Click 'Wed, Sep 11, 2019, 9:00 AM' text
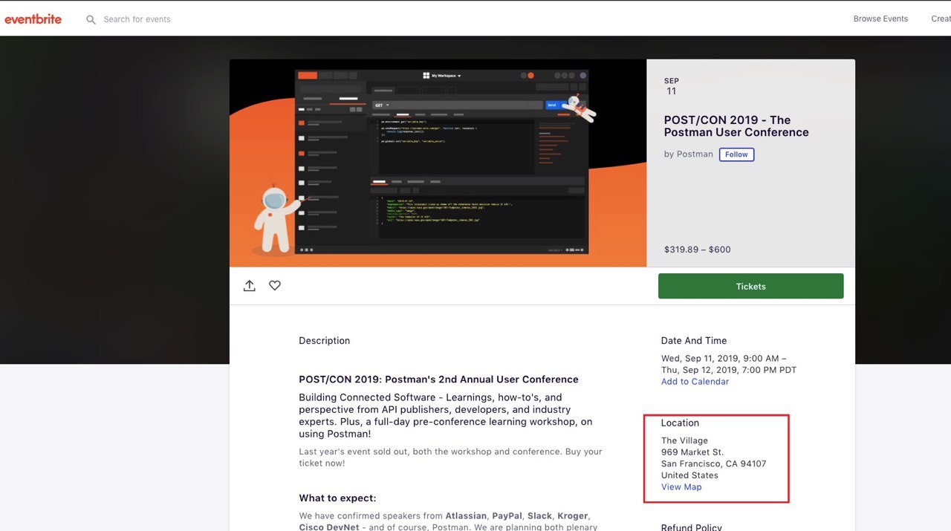 [721, 358]
